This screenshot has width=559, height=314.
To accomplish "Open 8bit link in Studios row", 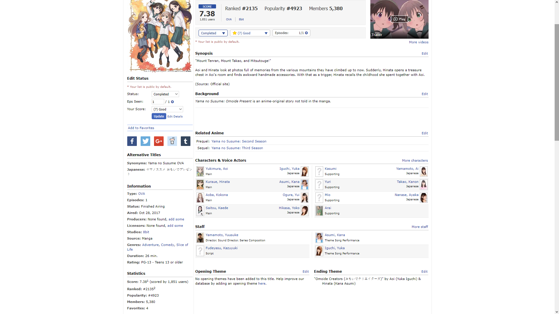I will click(146, 232).
